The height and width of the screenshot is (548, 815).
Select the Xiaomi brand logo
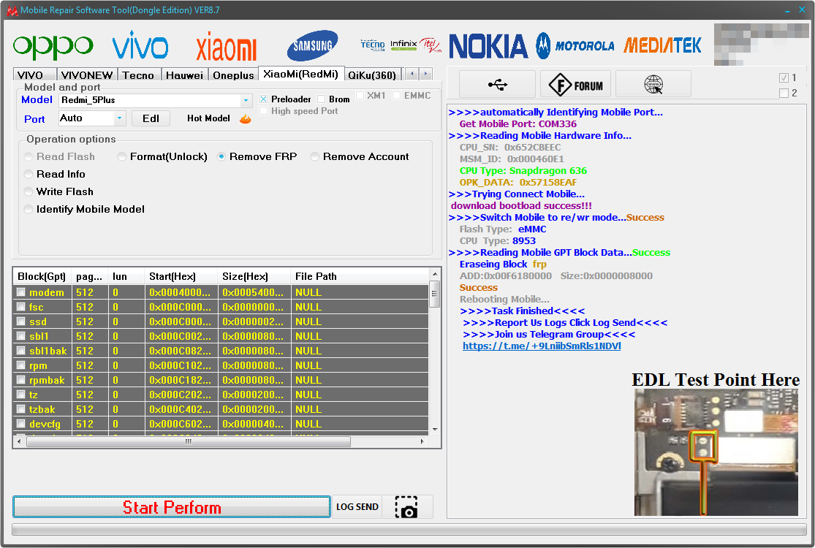pyautogui.click(x=226, y=47)
